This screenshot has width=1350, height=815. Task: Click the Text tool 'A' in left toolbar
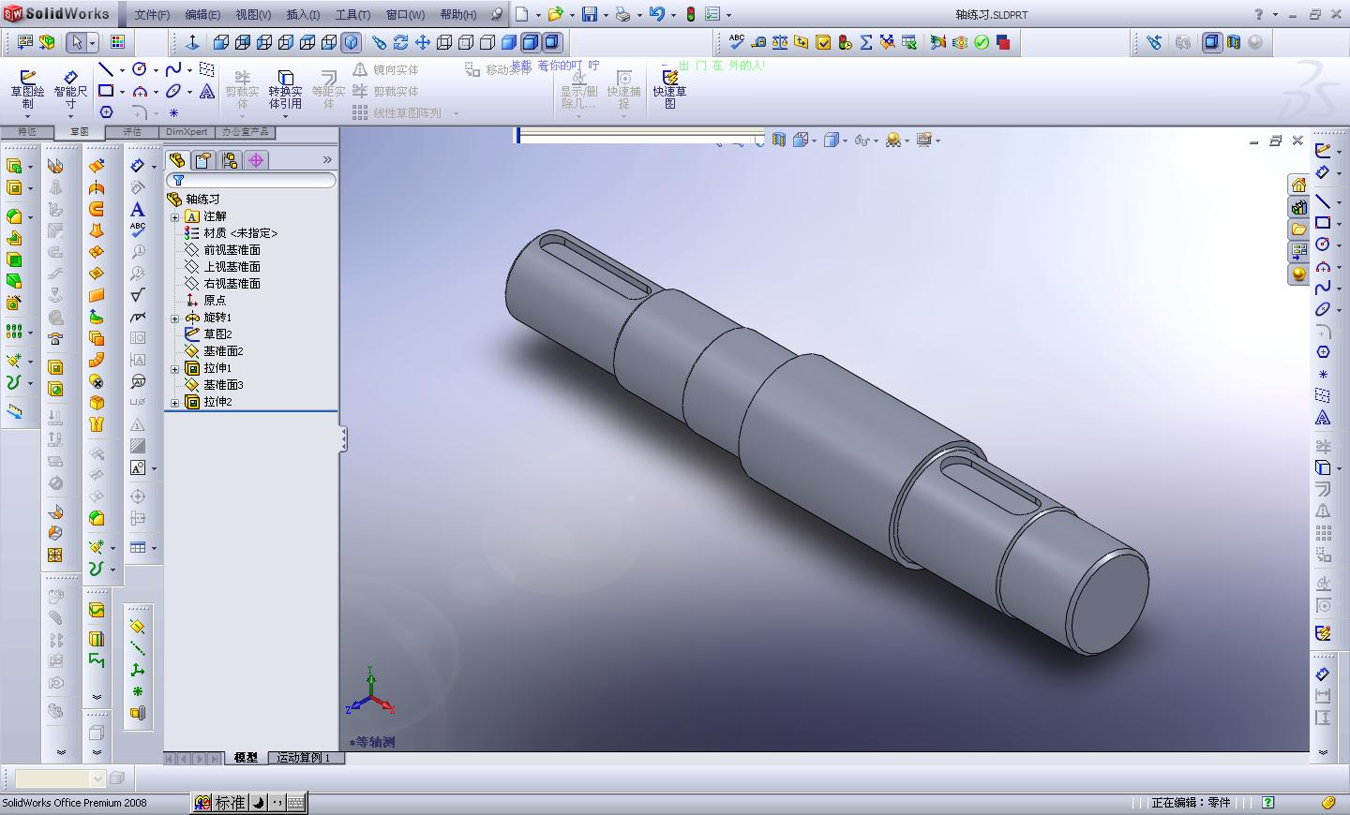[138, 209]
